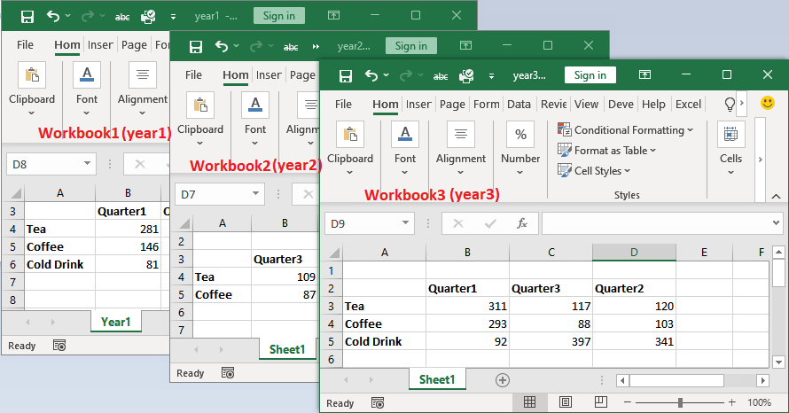The image size is (789, 413).
Task: Select column D header in year3
Action: point(634,252)
